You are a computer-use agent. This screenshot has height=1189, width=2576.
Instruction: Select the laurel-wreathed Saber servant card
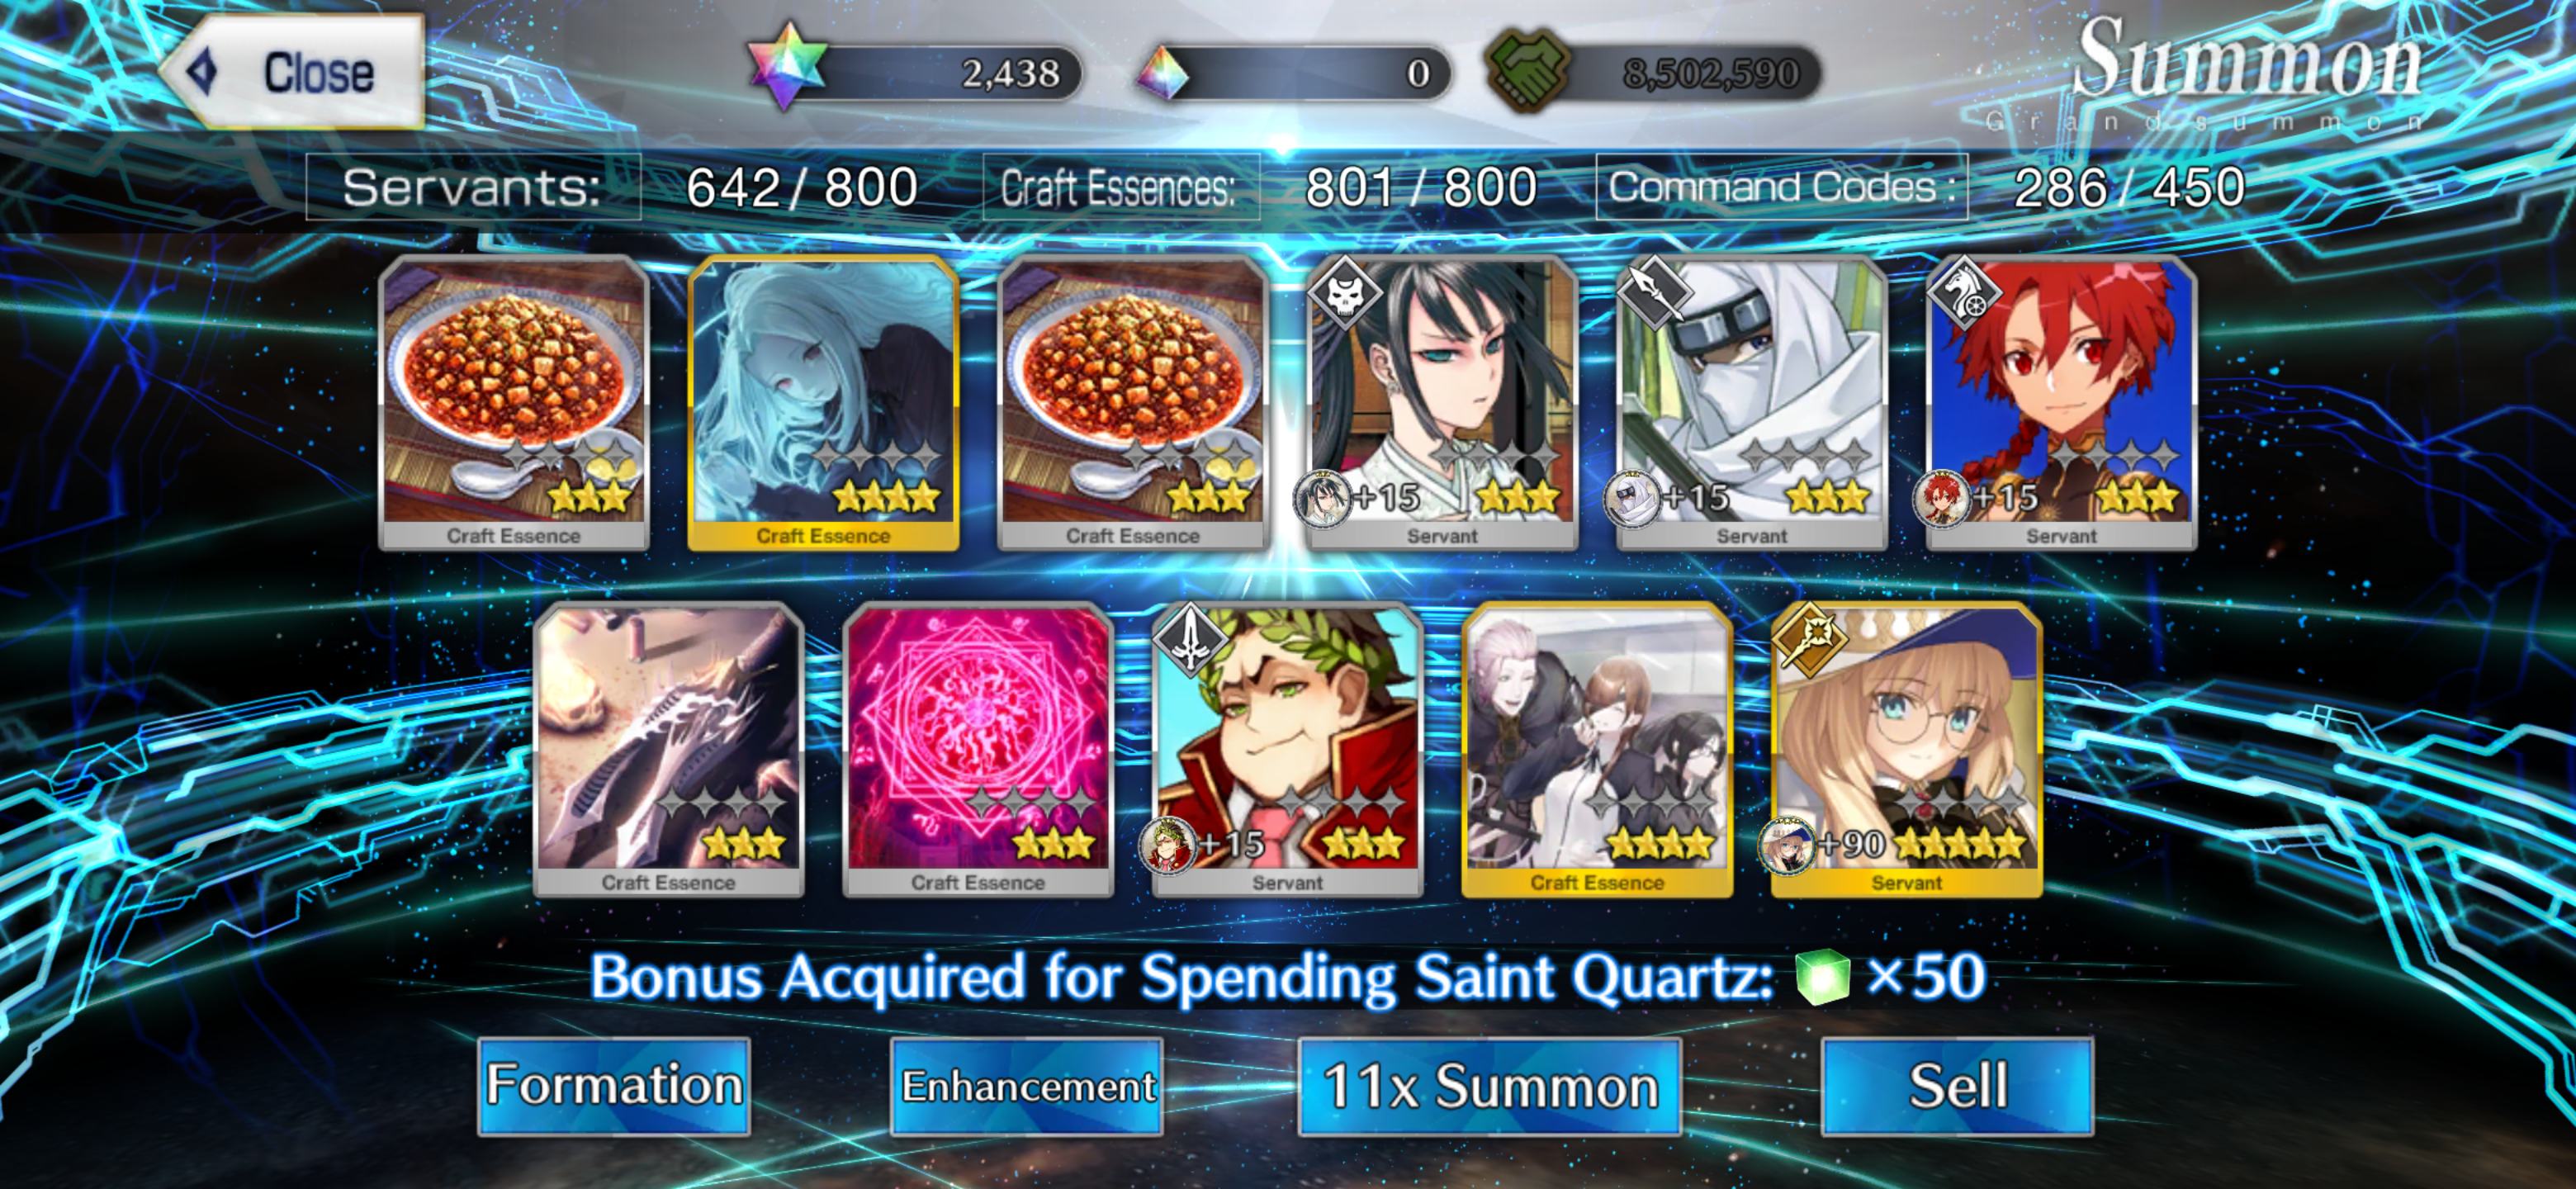(1287, 750)
